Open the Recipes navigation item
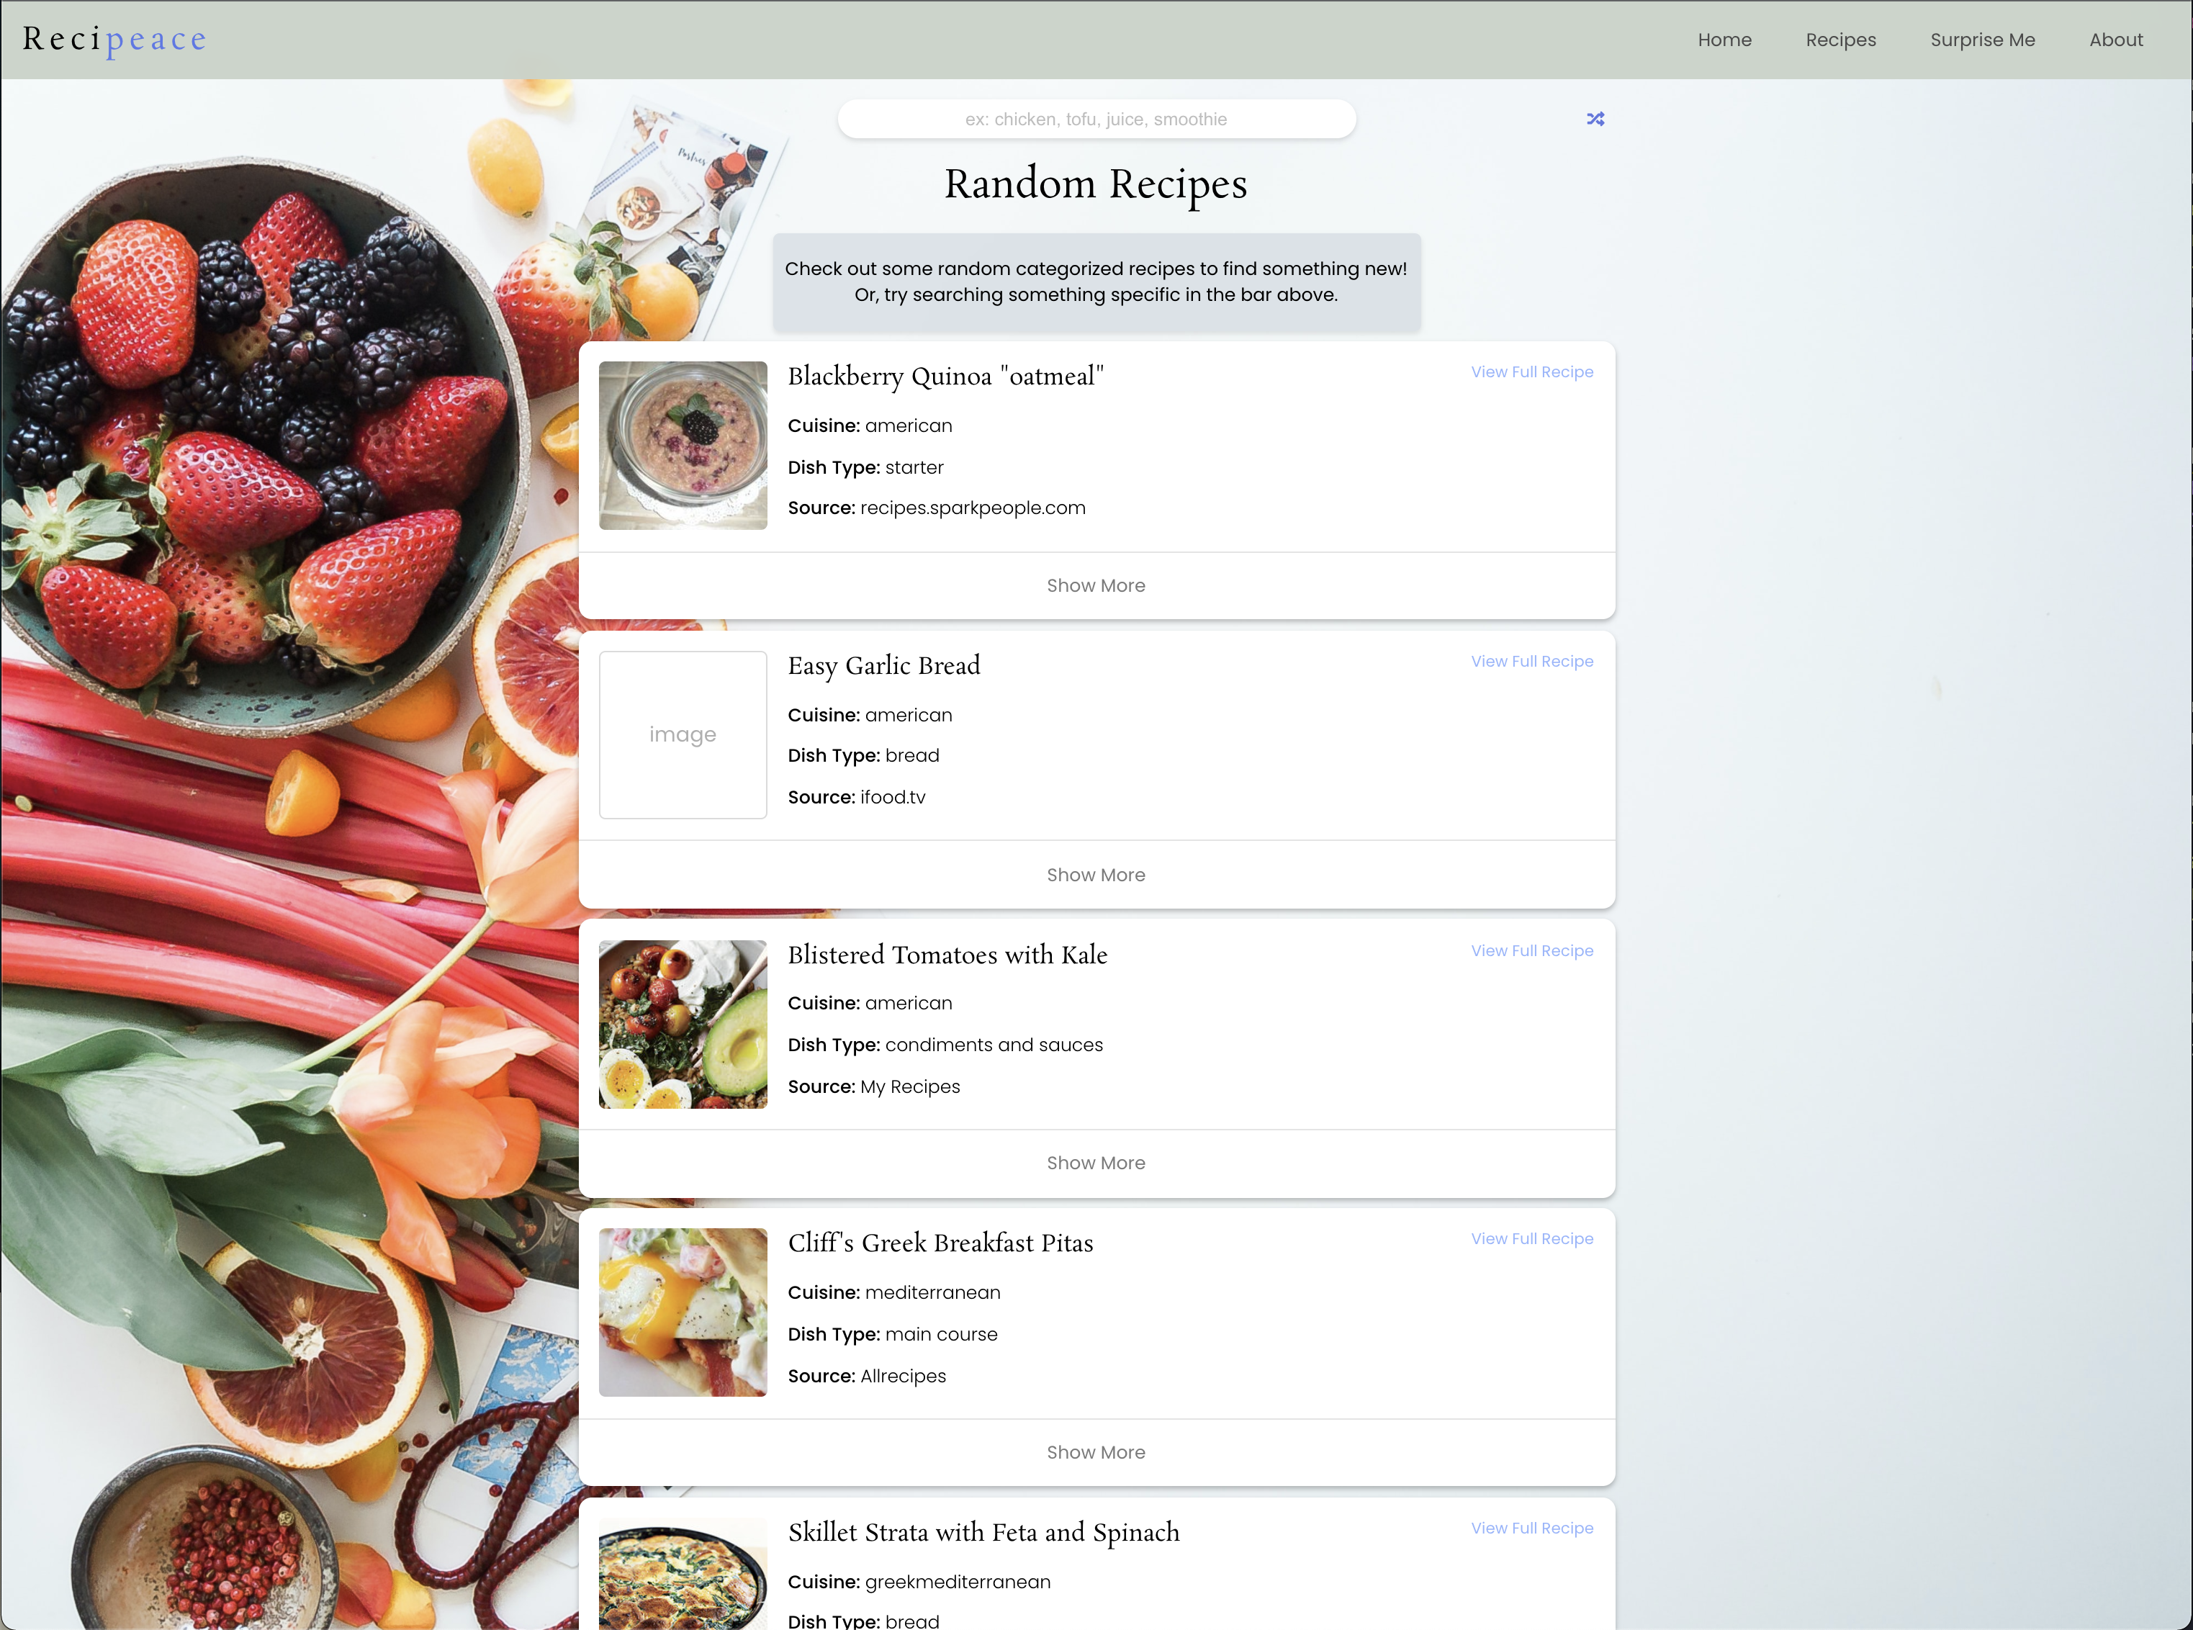The height and width of the screenshot is (1630, 2193). (1841, 40)
